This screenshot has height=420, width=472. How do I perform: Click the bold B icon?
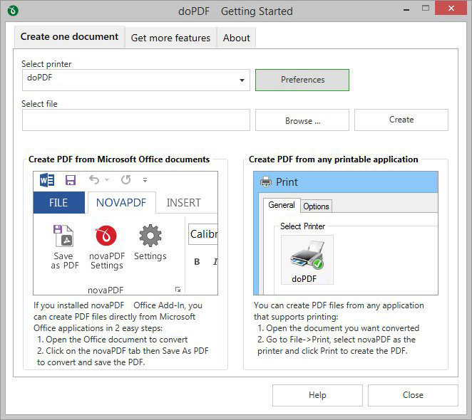tap(197, 262)
